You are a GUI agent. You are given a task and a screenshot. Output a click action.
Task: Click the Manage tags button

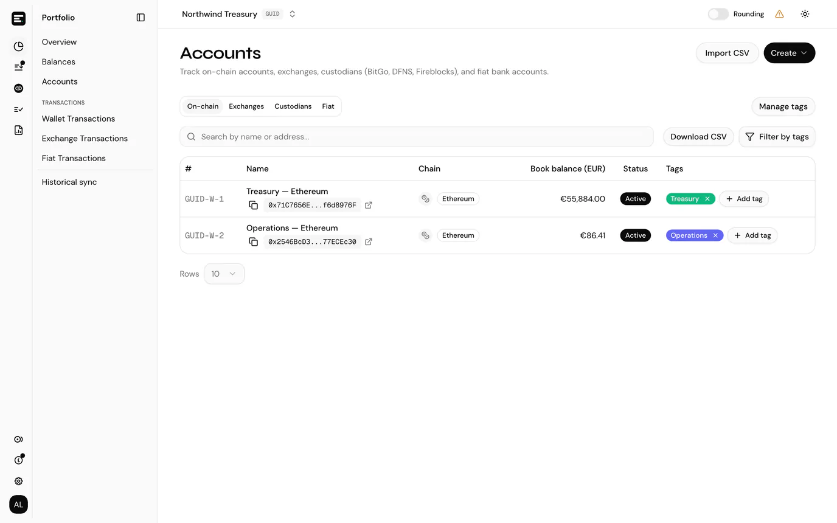(x=783, y=106)
